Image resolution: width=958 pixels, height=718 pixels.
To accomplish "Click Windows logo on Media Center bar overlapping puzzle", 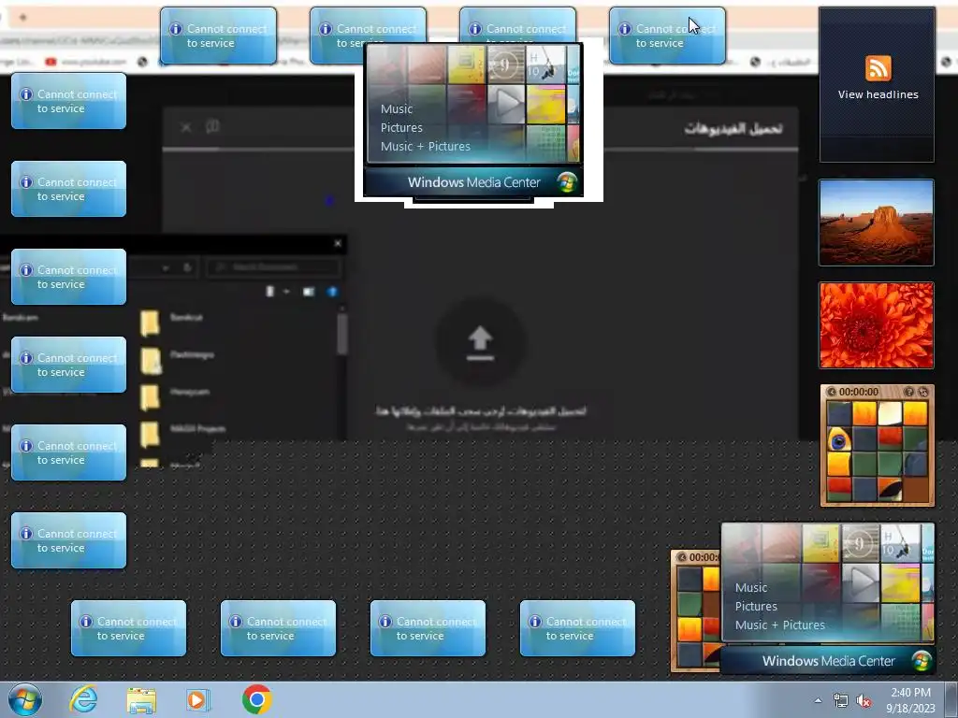I will click(922, 661).
